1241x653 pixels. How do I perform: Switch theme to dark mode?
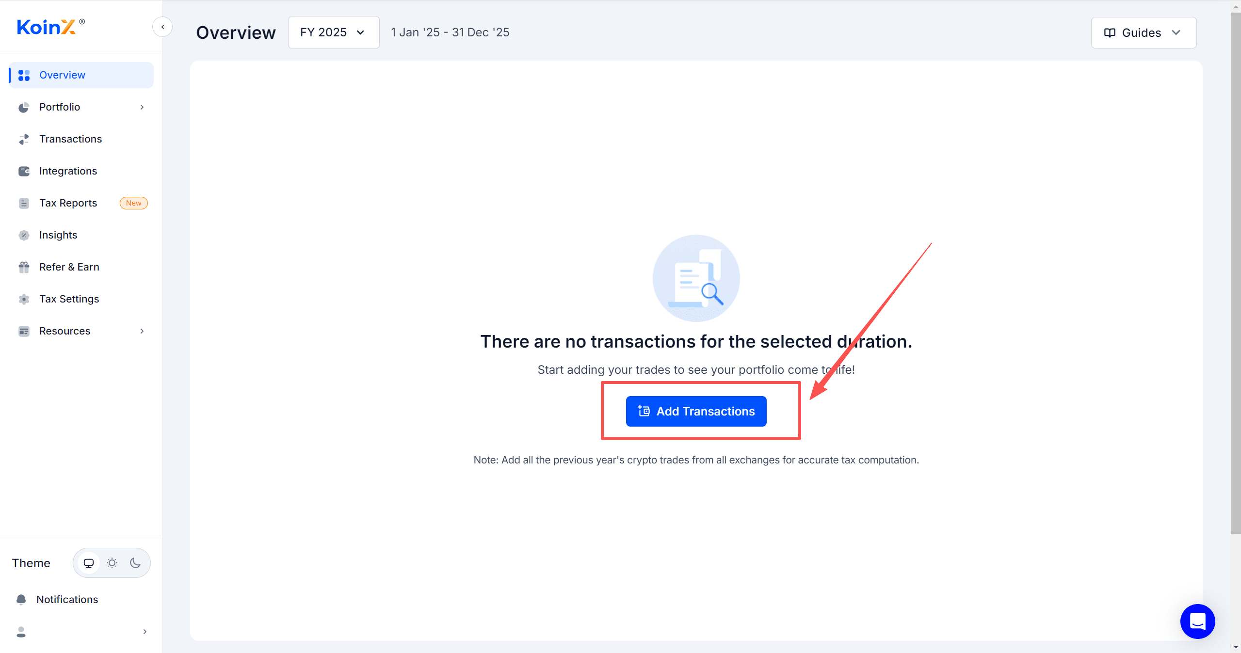point(135,563)
